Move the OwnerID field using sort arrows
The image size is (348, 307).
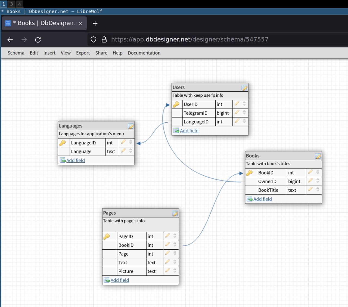point(318,181)
